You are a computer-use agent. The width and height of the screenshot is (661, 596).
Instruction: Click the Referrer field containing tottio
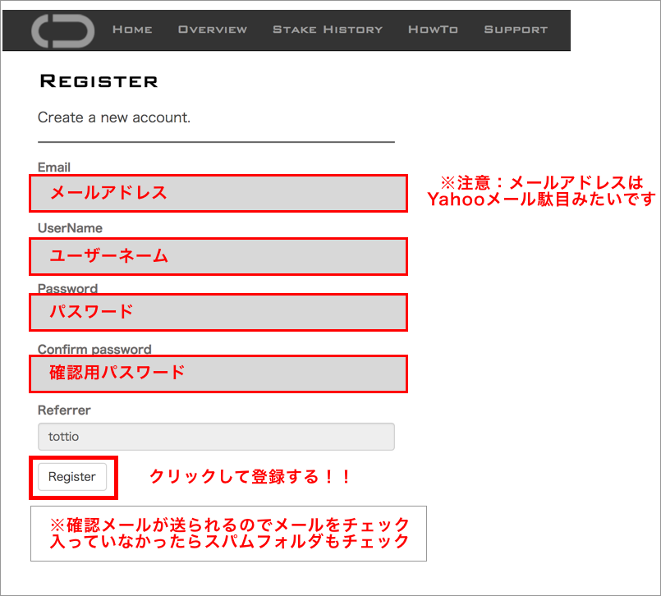(x=216, y=437)
